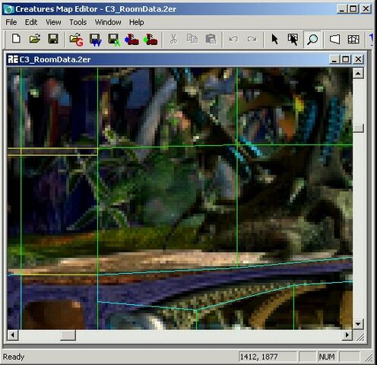Screen dimensions: 377x365
Task: Maximize the C3_RoomData.2er child window
Action: (345, 59)
